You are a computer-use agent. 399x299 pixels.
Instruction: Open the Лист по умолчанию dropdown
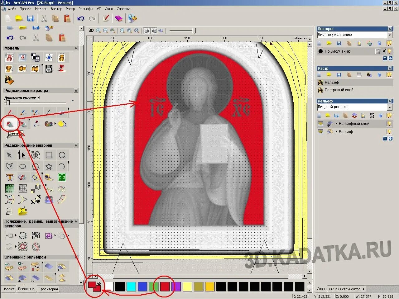coord(390,35)
